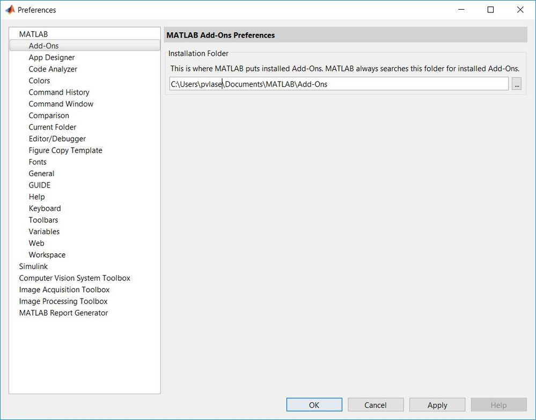Select MATLAB Report Generator node
Screen dimensions: 536x420
63,313
